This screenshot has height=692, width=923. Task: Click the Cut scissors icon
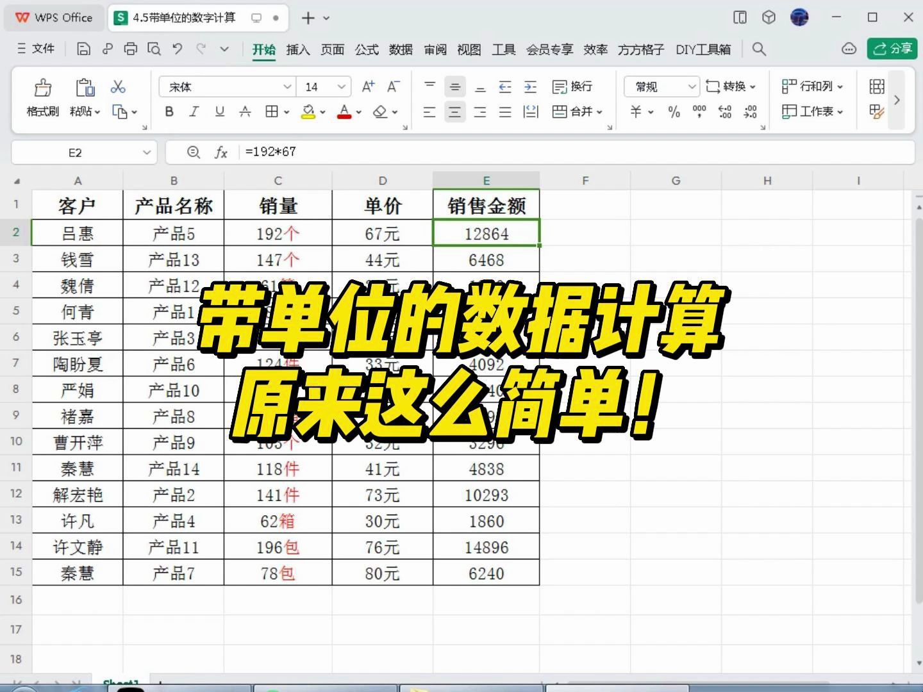coord(118,86)
